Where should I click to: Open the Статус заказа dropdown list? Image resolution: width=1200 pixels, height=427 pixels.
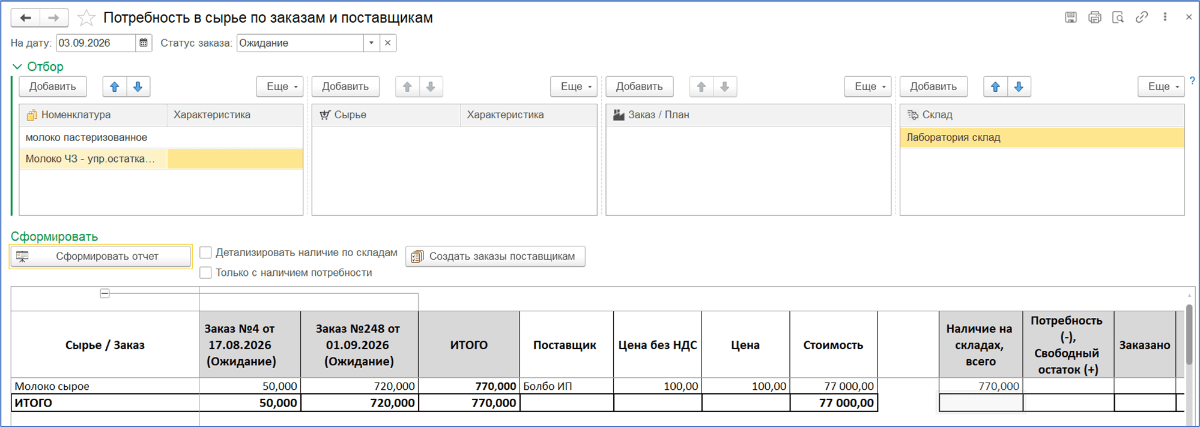[x=371, y=43]
